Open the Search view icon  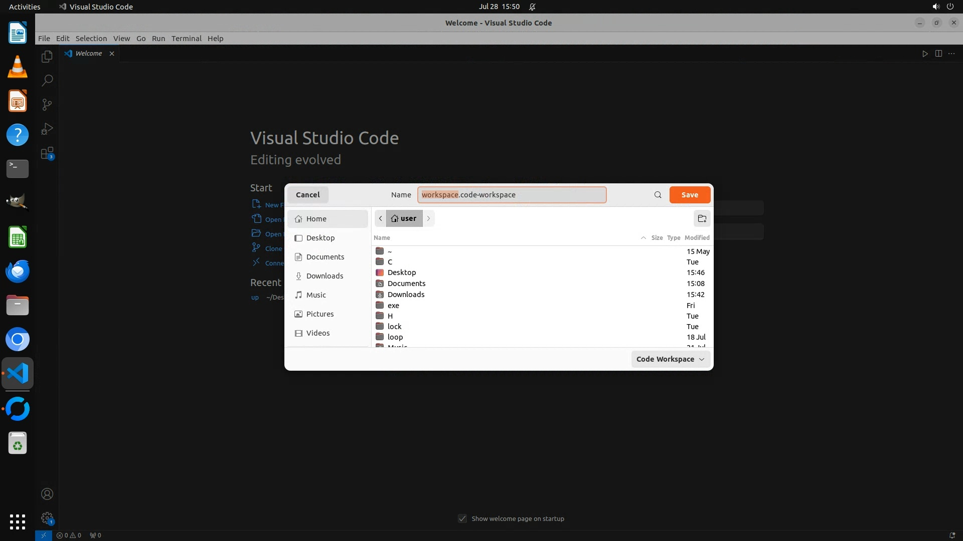click(x=47, y=80)
